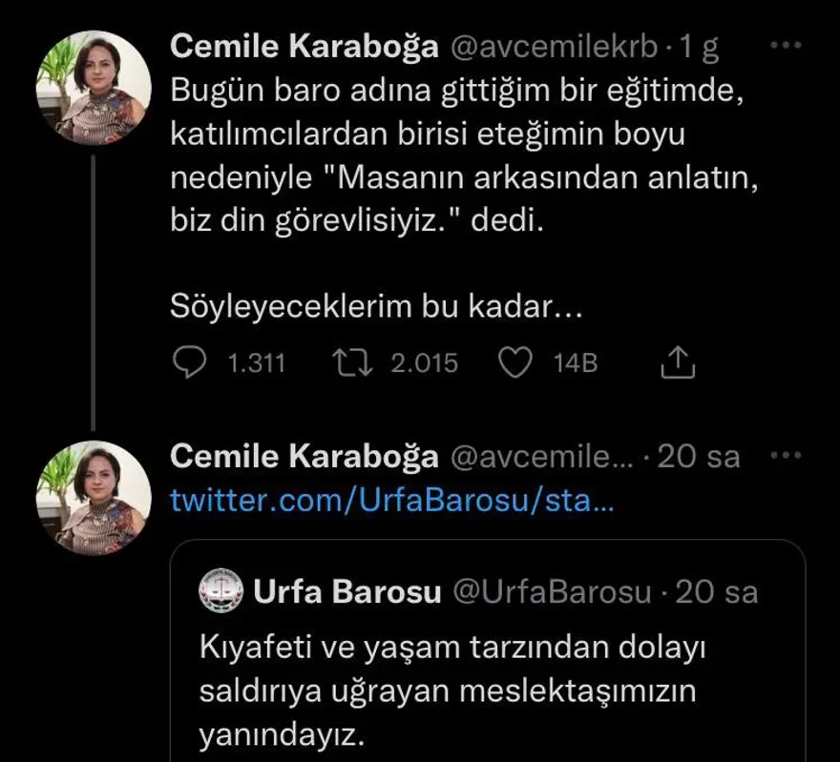Click the reply speech bubble icon

192,362
